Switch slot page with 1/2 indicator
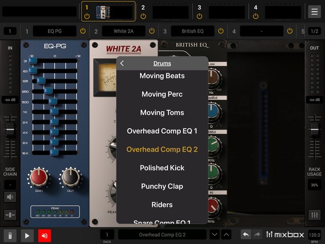The width and height of the screenshot is (325, 244). pyautogui.click(x=314, y=31)
